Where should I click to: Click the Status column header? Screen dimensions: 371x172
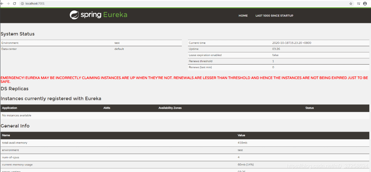[x=309, y=108]
